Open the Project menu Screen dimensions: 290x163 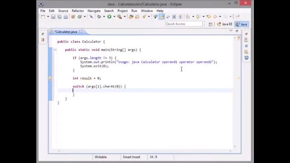pyautogui.click(x=122, y=11)
